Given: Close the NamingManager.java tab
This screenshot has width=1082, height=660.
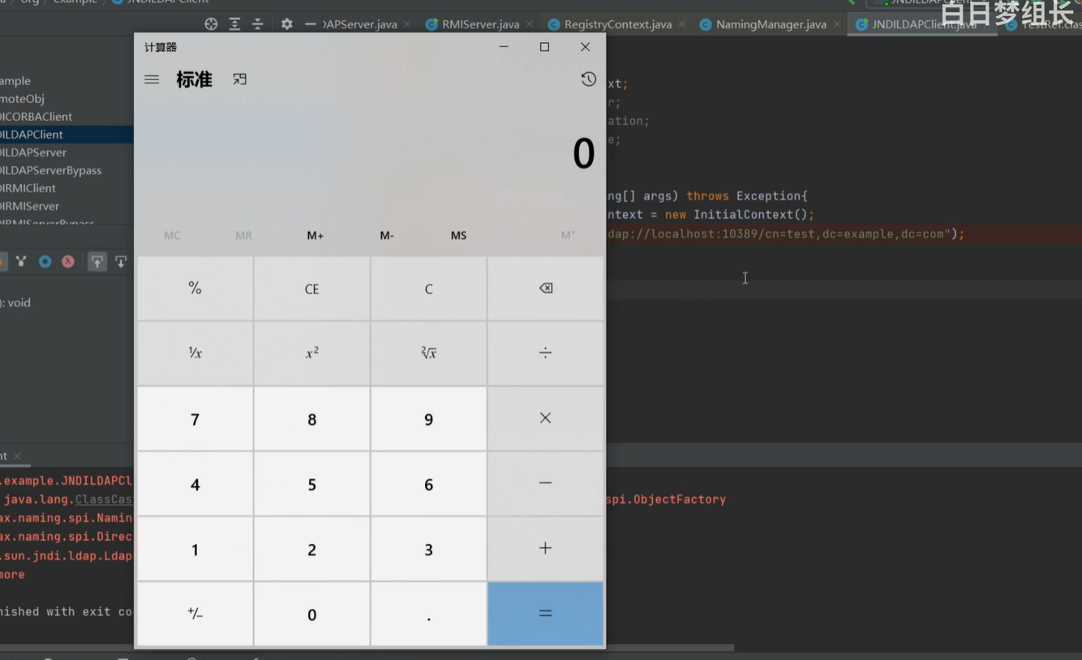Looking at the screenshot, I should 837,24.
